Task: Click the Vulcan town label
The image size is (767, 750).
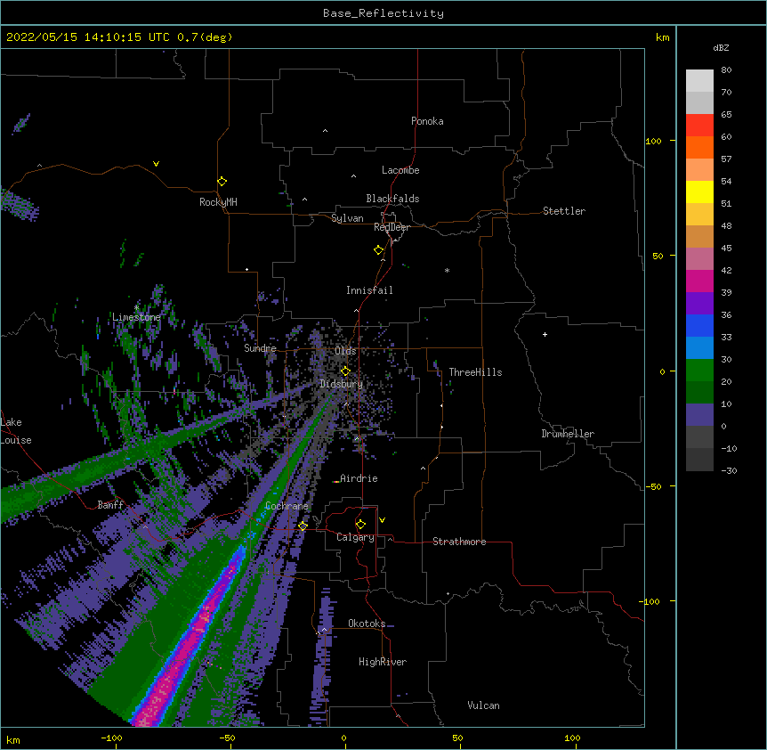Action: (x=483, y=705)
